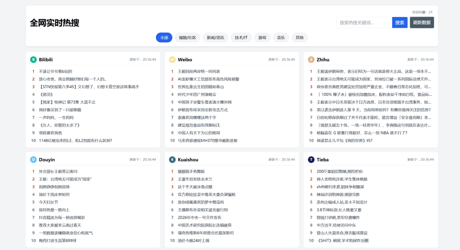
Task: Switch to the 视频/社区 category
Action: click(x=187, y=38)
